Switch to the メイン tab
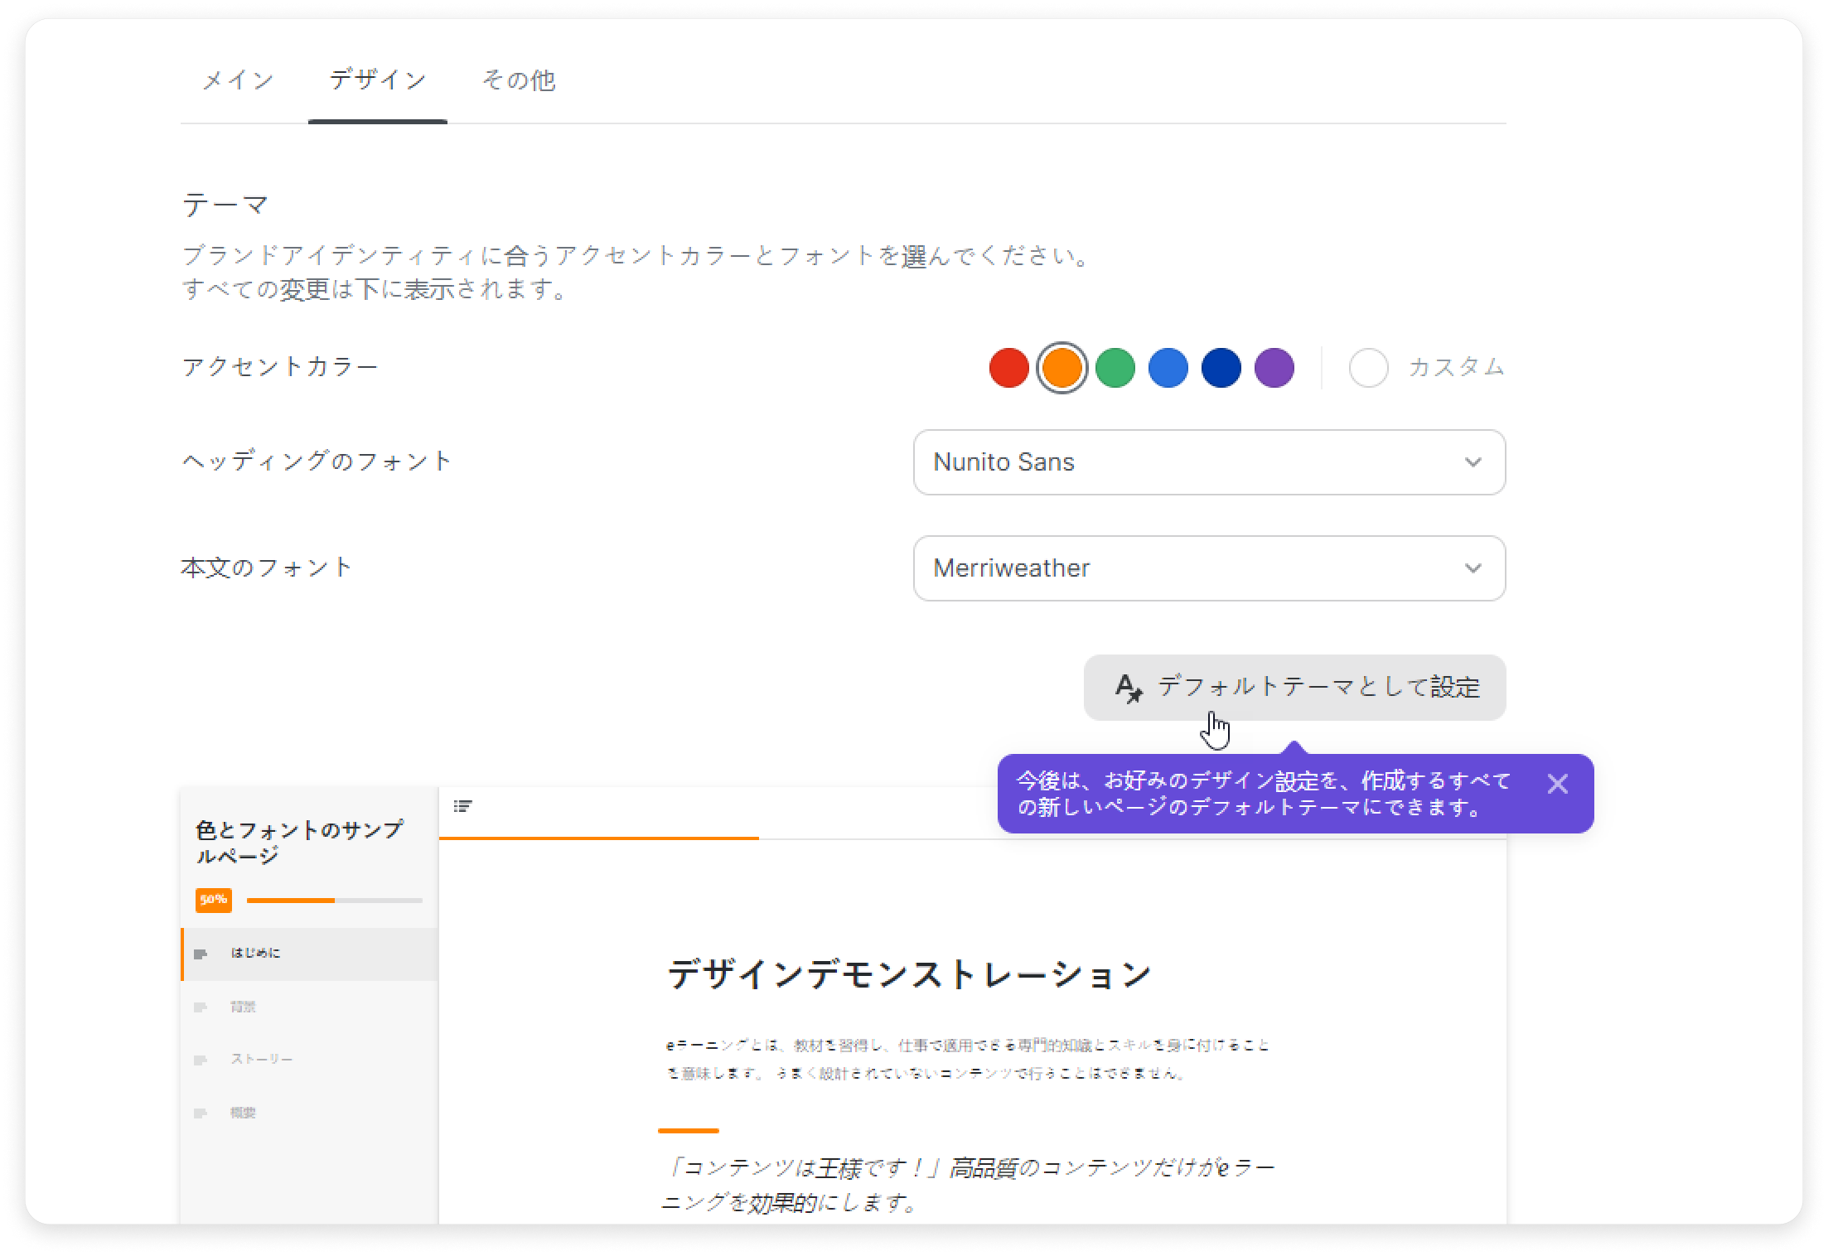The width and height of the screenshot is (1828, 1256). pyautogui.click(x=239, y=80)
